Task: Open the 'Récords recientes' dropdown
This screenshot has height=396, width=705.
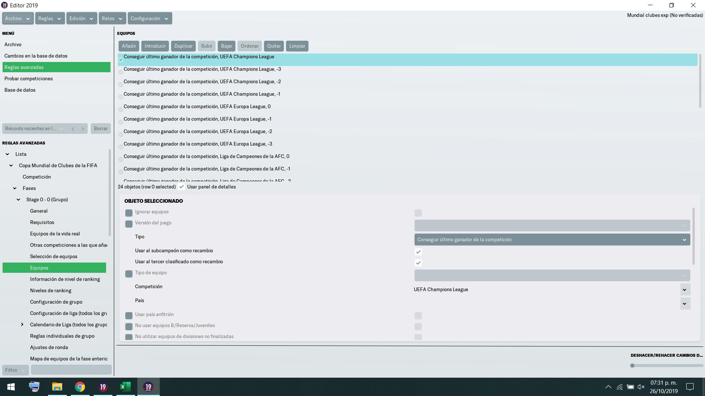Action: click(x=35, y=129)
